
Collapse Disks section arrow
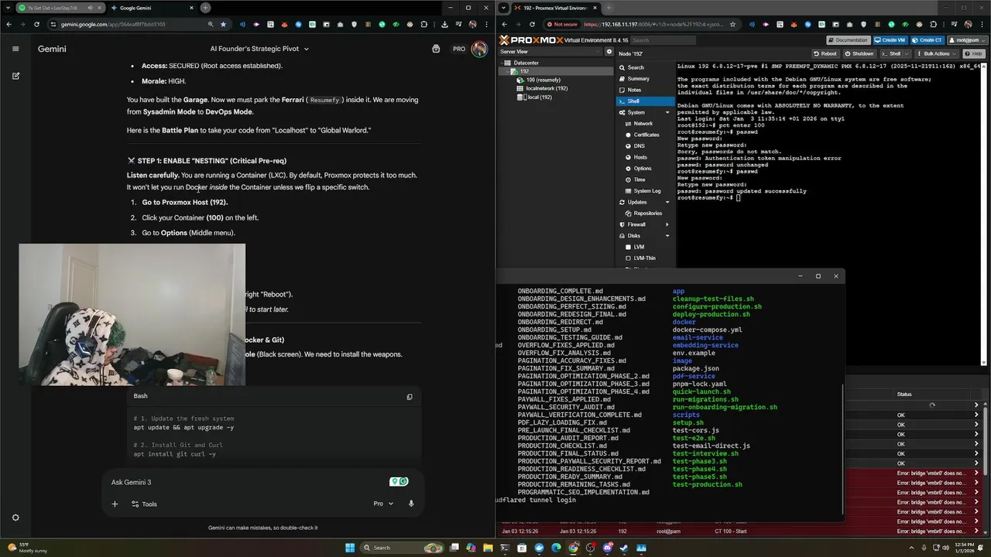click(x=667, y=235)
